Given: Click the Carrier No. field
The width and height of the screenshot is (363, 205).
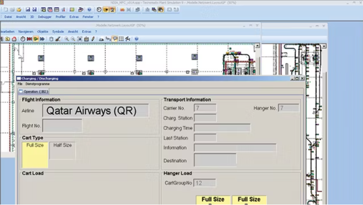Looking at the screenshot, I should click(x=205, y=108).
